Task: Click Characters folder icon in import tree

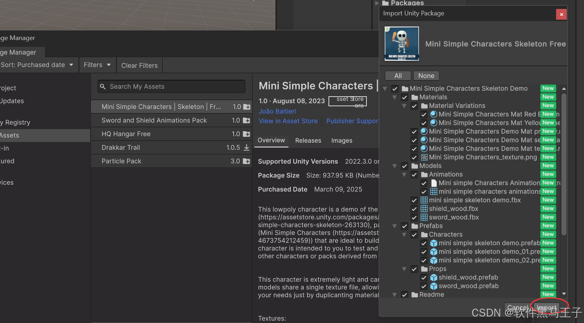Action: 424,234
